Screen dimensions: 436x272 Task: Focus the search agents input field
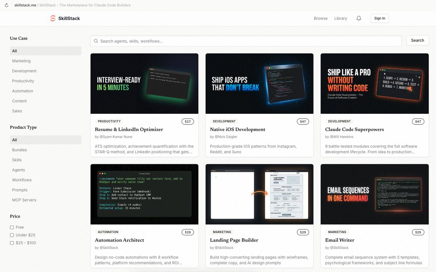tap(246, 41)
